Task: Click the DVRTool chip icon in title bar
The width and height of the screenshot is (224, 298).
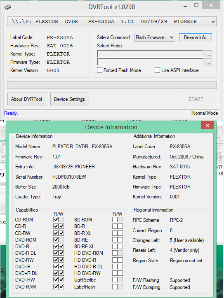Action: click(8, 7)
